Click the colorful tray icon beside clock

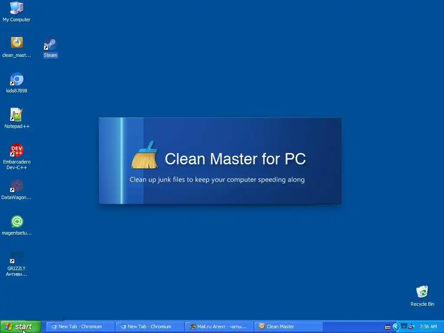pos(411,327)
